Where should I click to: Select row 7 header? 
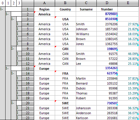point(28,39)
